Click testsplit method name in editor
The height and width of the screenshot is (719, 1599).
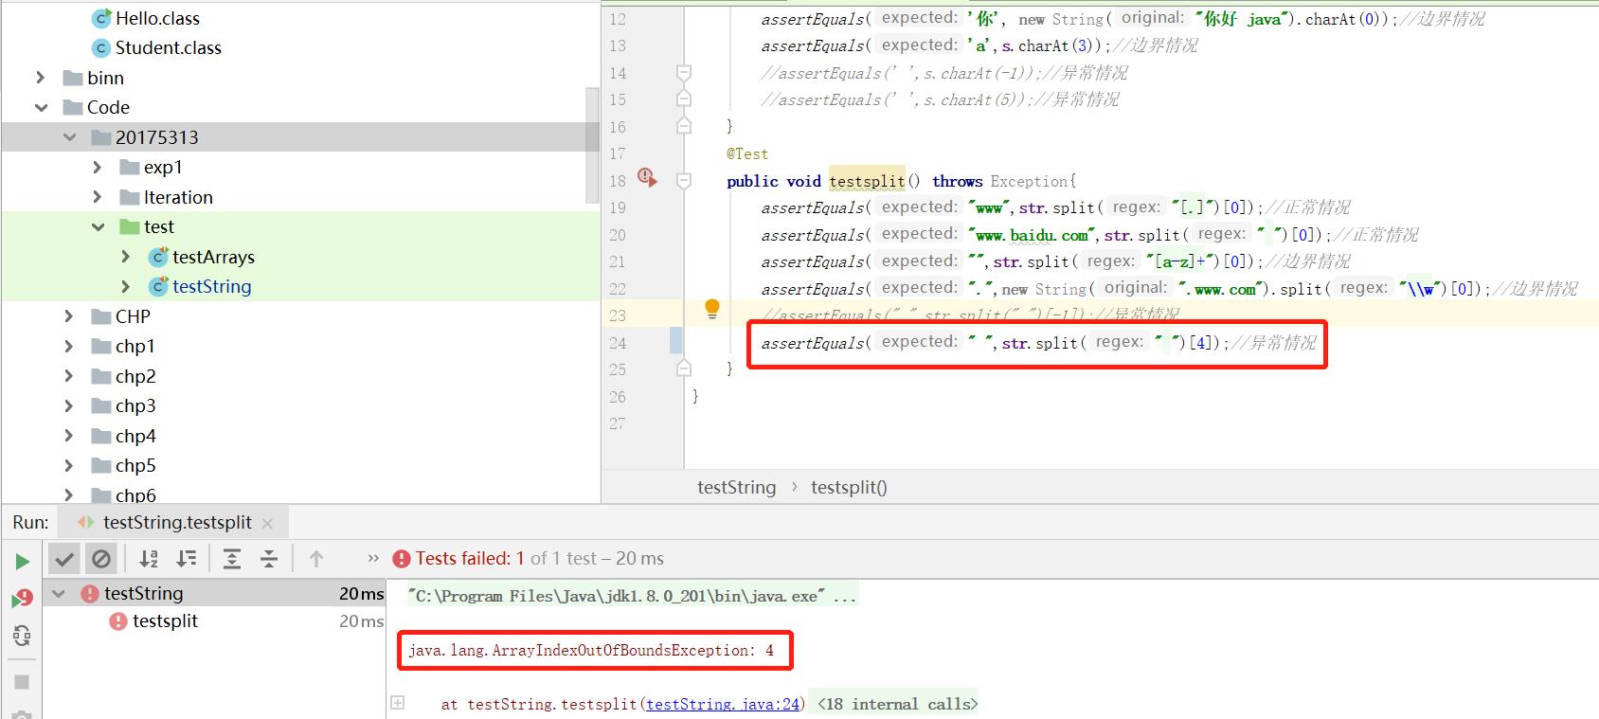click(x=866, y=180)
